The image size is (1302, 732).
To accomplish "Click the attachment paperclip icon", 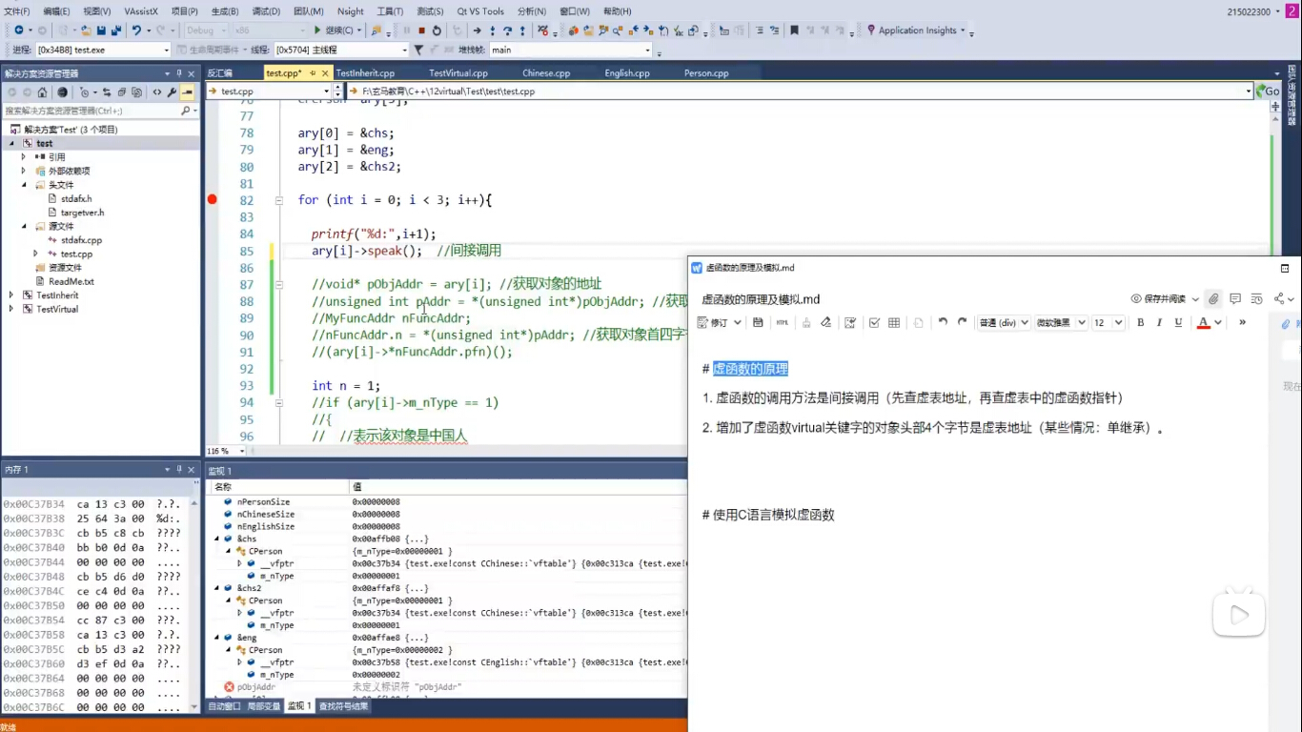I will 1212,299.
